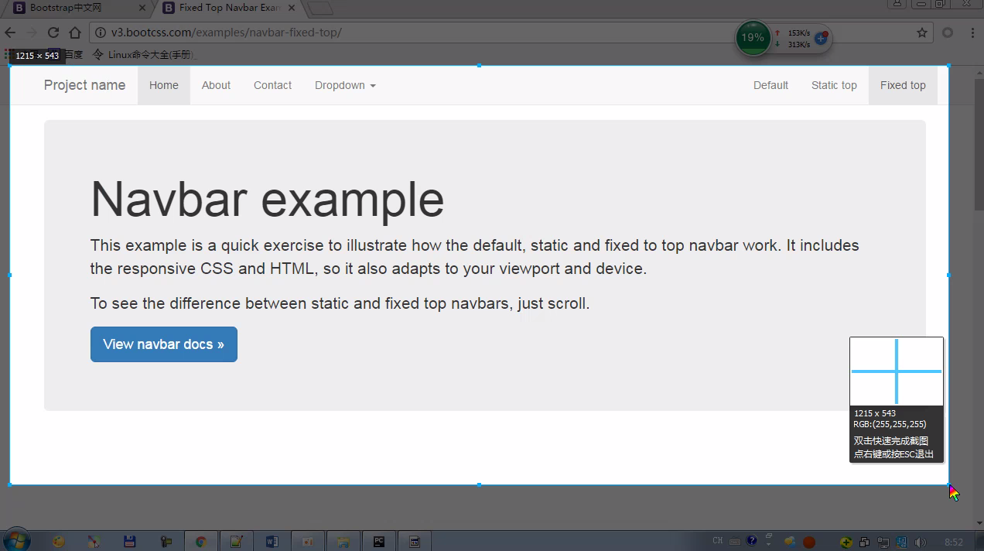Click the green 19% memory usage indicator
This screenshot has height=551, width=984.
click(x=752, y=38)
